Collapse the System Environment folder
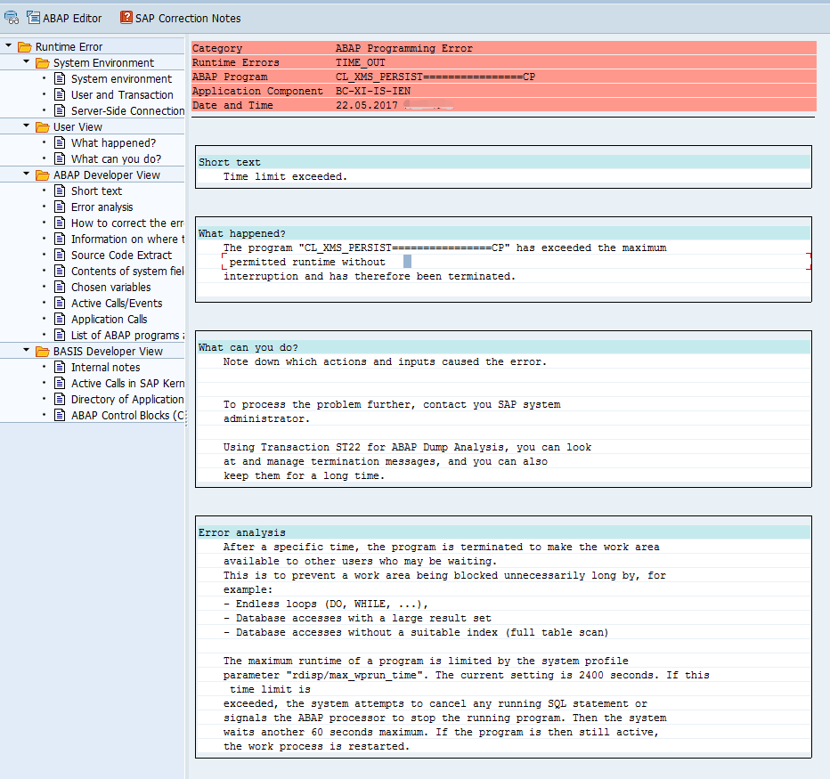 pos(27,62)
